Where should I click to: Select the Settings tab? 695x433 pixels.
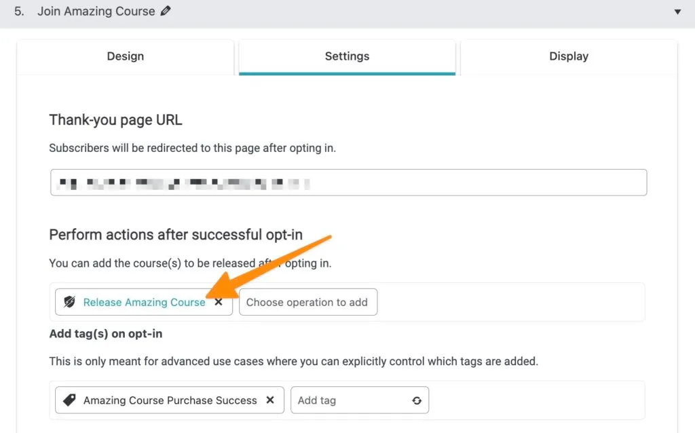point(347,56)
